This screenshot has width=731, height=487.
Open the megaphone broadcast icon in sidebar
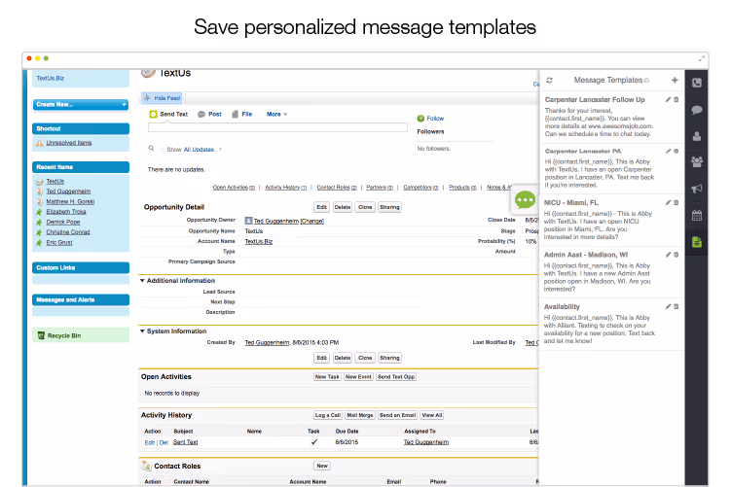pos(697,189)
